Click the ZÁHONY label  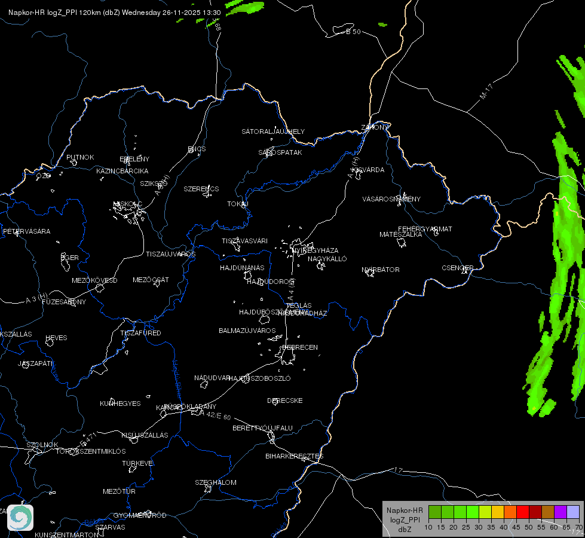click(375, 127)
